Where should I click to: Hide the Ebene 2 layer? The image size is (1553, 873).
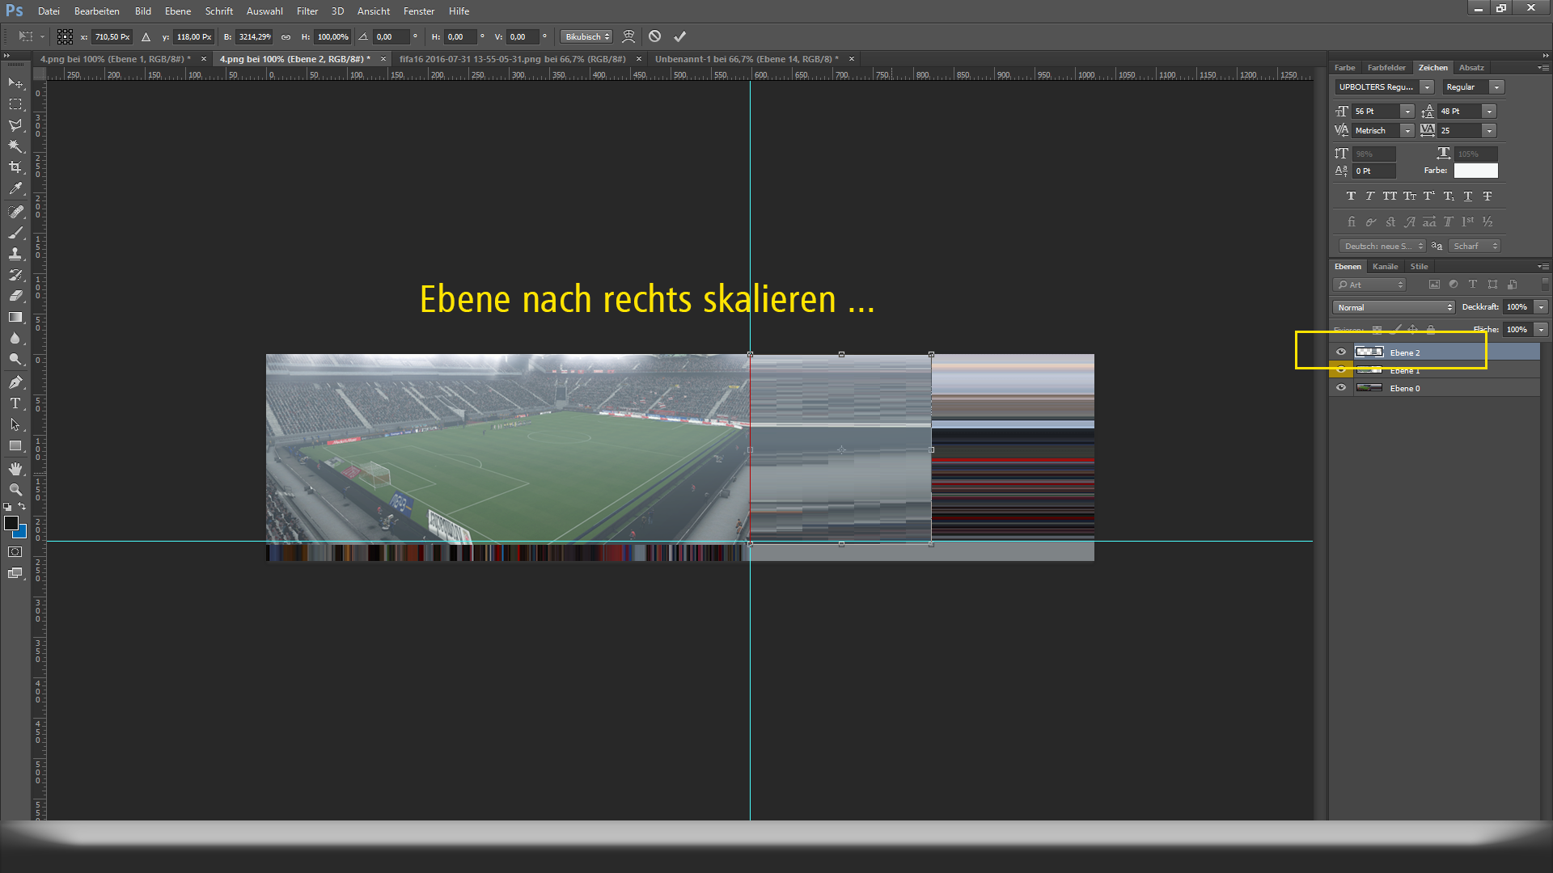click(1341, 352)
